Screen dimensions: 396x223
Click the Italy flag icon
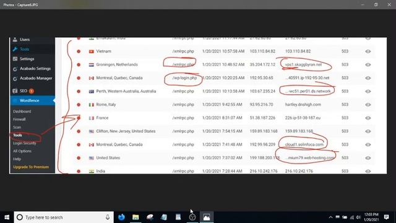(92, 105)
